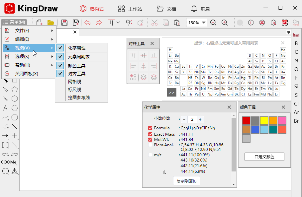Undo the last action
The height and width of the screenshot is (197, 302).
[87, 22]
